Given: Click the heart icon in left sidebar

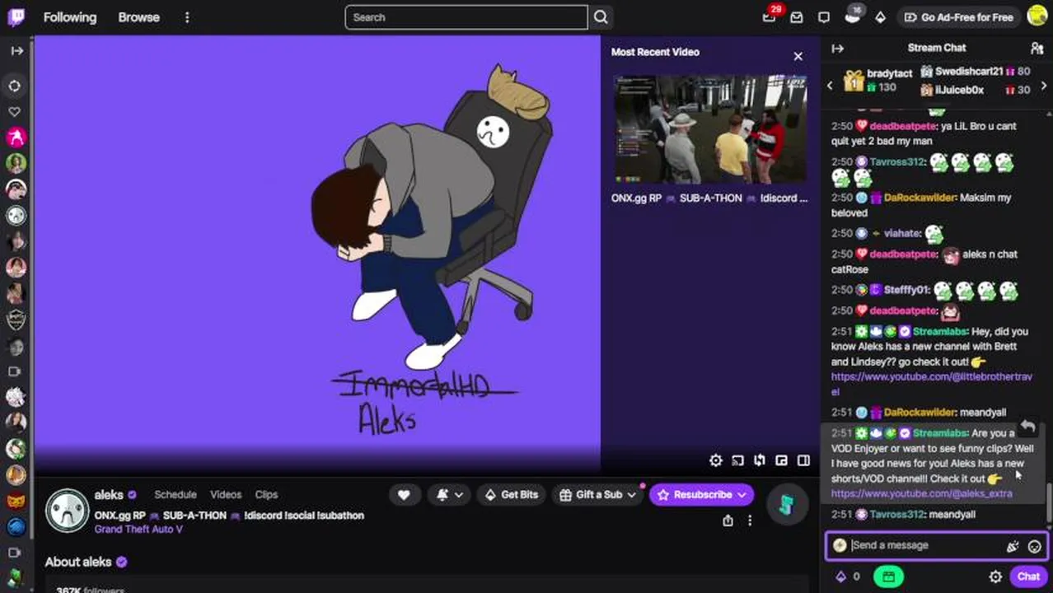Looking at the screenshot, I should coord(15,111).
